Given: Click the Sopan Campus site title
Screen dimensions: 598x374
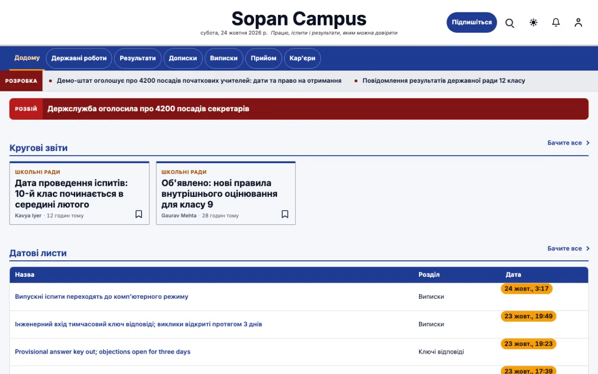Looking at the screenshot, I should 299,19.
